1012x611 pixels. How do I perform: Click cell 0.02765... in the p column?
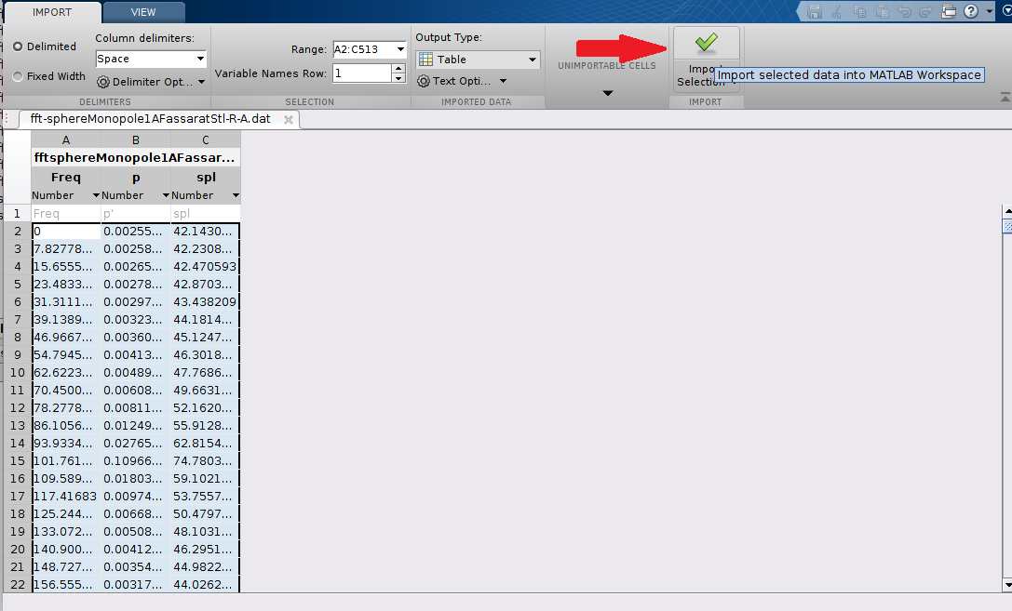(136, 444)
